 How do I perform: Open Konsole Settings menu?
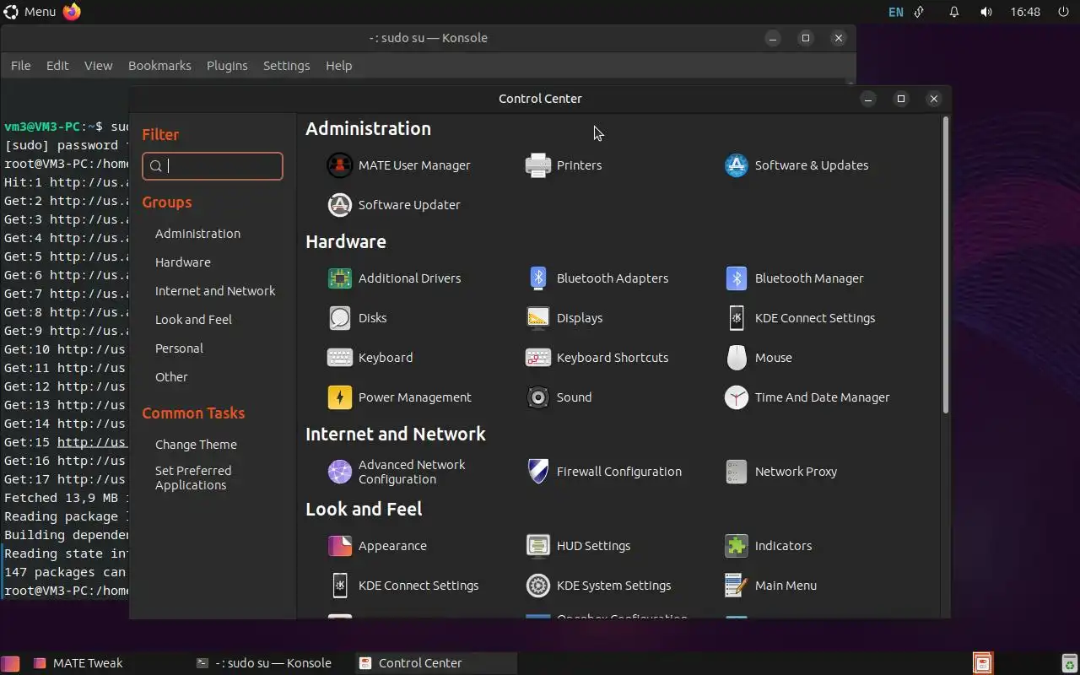(x=286, y=66)
